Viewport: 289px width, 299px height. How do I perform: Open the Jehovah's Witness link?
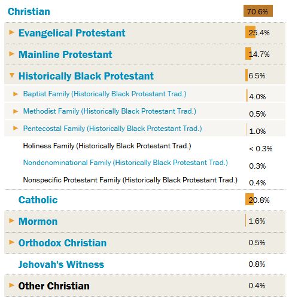[61, 264]
